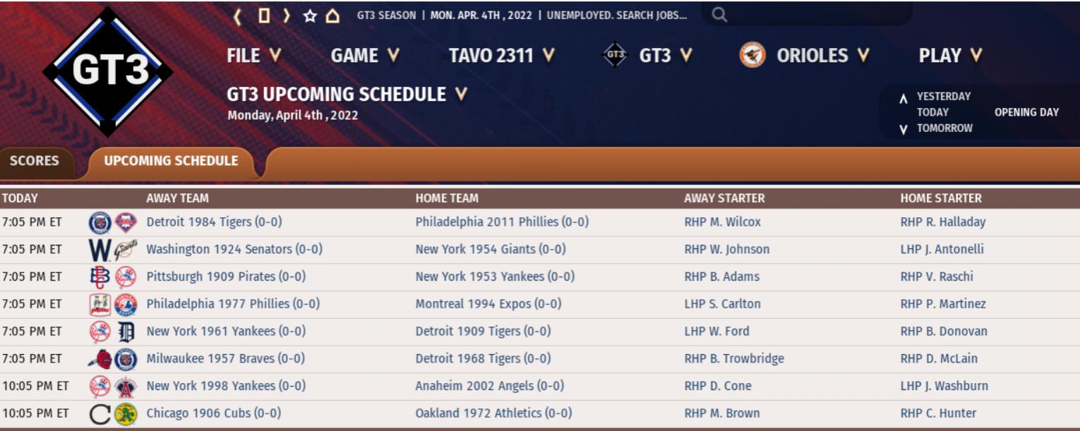Viewport: 1080px width, 431px height.
Task: Go to tomorrow using the down arrow
Action: 903,129
